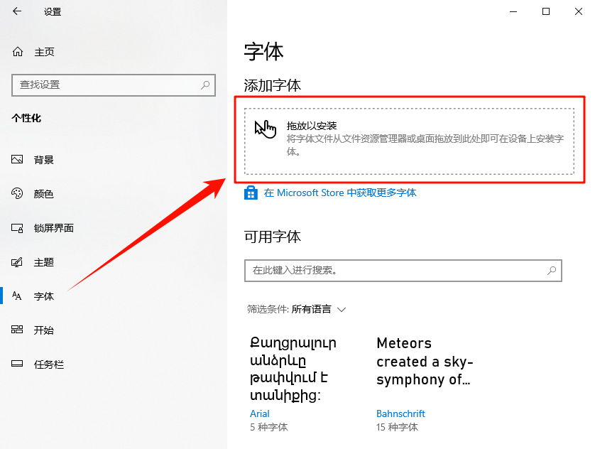Select the 字体 (Fonts) sidebar item
595x449 pixels.
coord(43,296)
